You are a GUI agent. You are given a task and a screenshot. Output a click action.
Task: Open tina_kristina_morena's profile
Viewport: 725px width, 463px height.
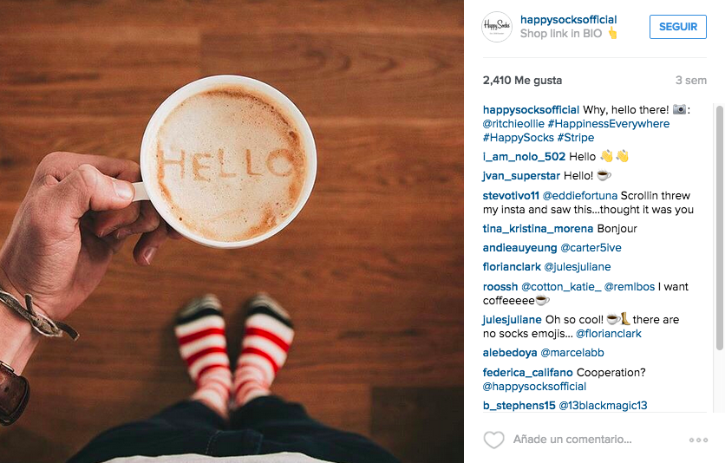538,229
